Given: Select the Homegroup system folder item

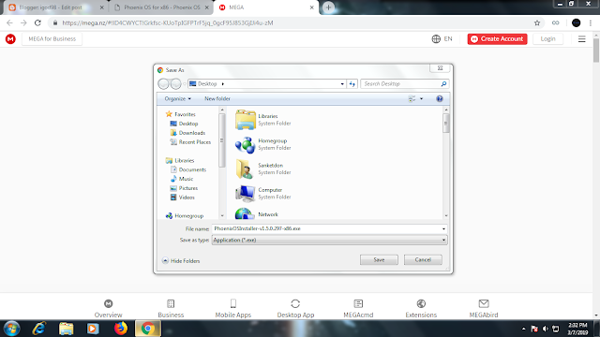Looking at the screenshot, I should (x=264, y=144).
